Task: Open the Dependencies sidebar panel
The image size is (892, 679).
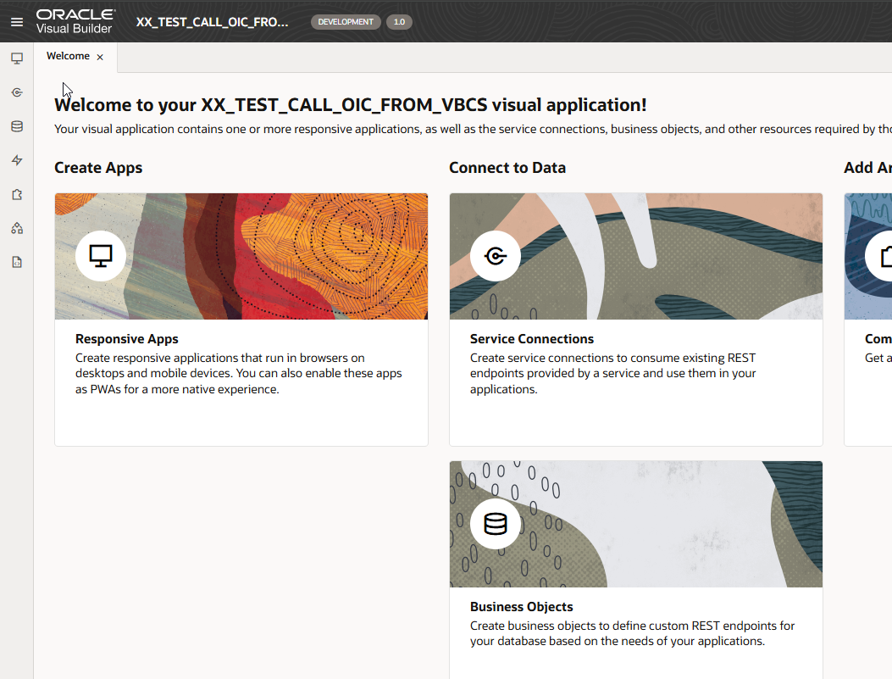Action: [17, 227]
